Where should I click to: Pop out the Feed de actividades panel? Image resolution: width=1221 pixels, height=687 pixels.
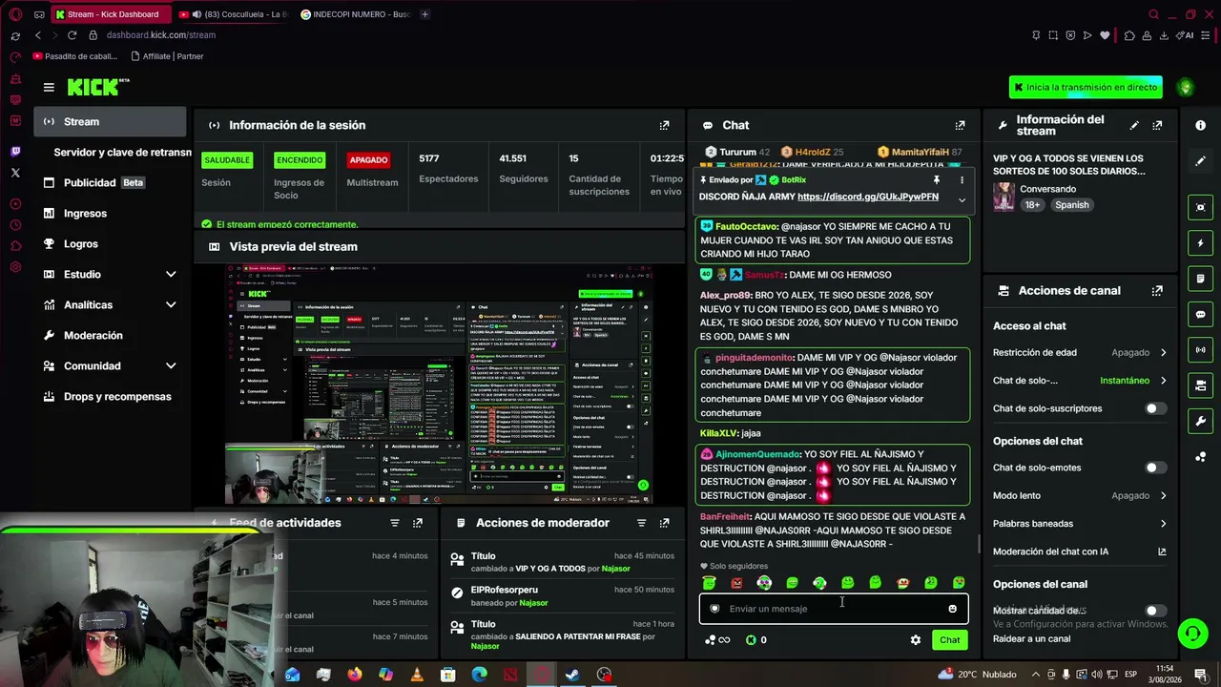click(417, 523)
